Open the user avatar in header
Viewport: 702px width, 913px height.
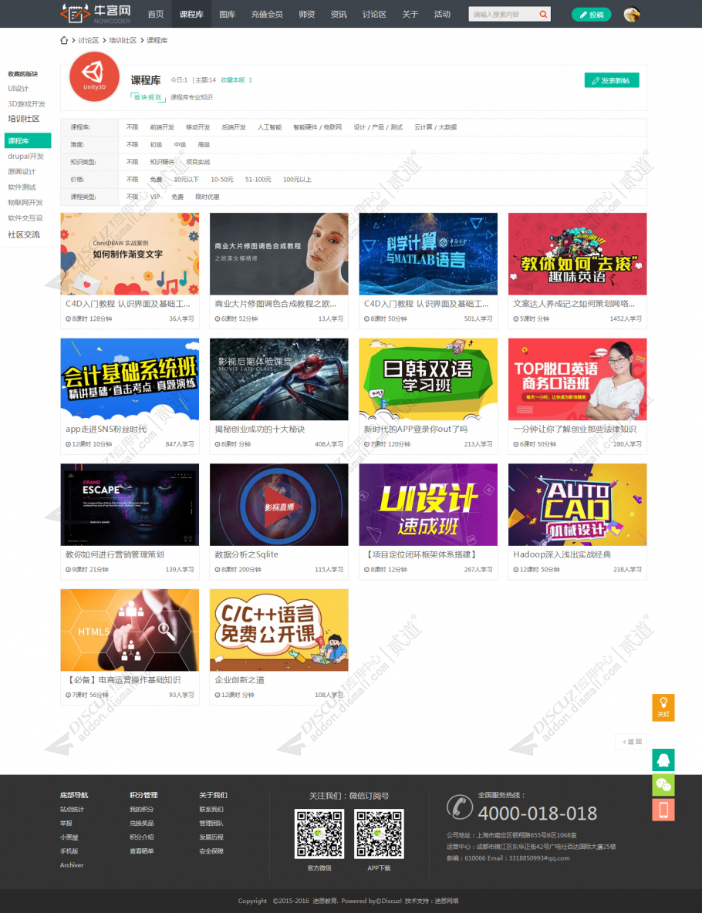(632, 14)
